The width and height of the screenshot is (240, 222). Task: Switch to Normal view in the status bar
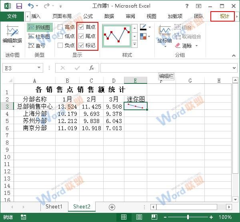tap(124, 217)
